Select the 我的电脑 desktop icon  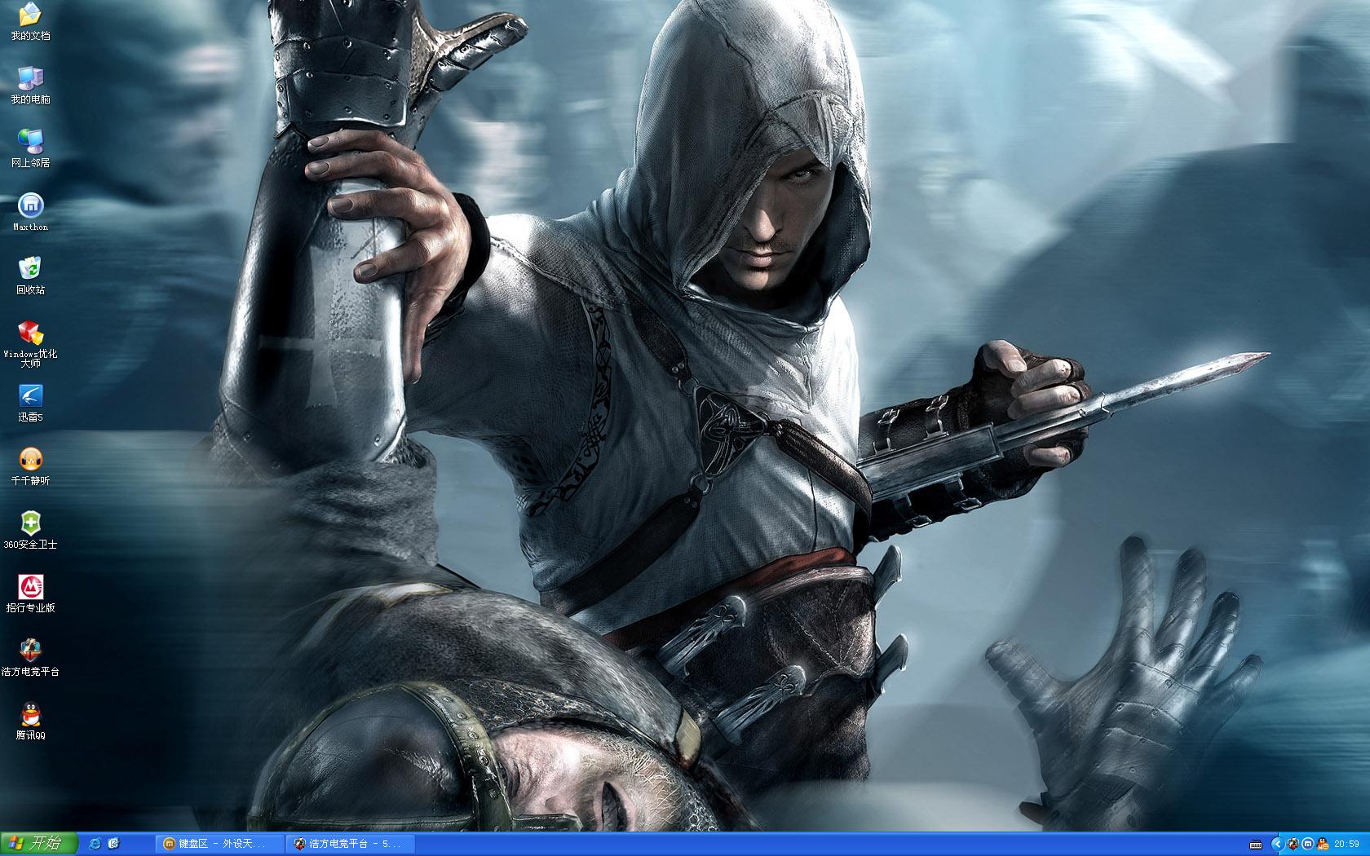pyautogui.click(x=30, y=85)
